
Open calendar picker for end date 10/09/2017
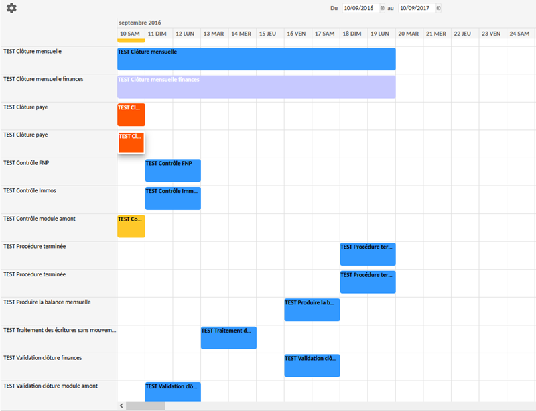(438, 9)
